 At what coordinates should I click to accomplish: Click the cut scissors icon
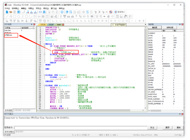(49, 12)
